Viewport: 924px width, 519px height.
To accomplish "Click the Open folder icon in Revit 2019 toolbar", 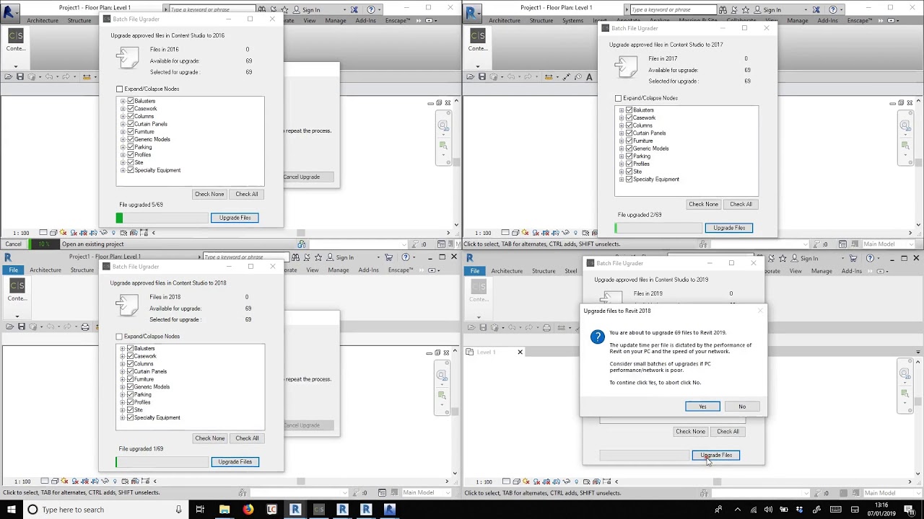I will click(x=472, y=328).
